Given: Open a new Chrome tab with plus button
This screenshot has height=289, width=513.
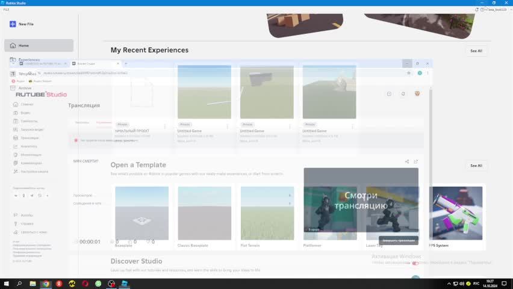Looking at the screenshot, I should tap(126, 63).
